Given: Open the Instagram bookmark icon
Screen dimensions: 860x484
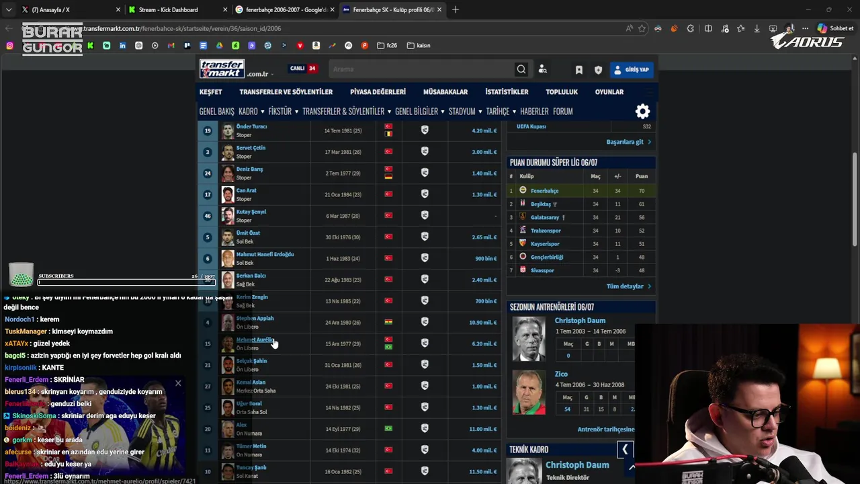Looking at the screenshot, I should 9,46.
